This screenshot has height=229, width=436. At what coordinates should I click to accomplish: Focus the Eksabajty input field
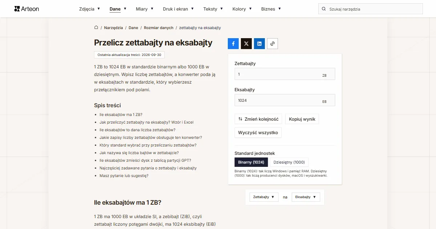[285, 100]
